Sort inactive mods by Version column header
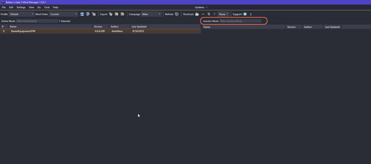This screenshot has width=371, height=164. click(294, 27)
